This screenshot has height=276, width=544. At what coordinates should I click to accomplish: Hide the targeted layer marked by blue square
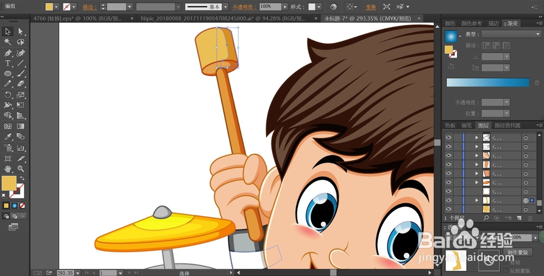click(449, 200)
